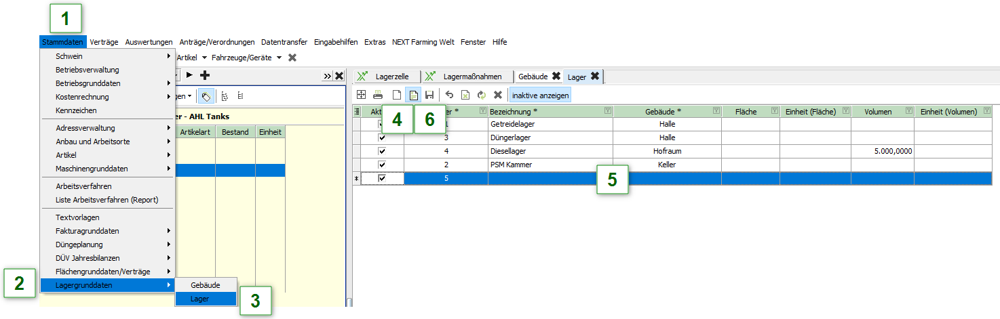Click the grid layout icon in toolbar
This screenshot has width=1000, height=319.
point(362,95)
